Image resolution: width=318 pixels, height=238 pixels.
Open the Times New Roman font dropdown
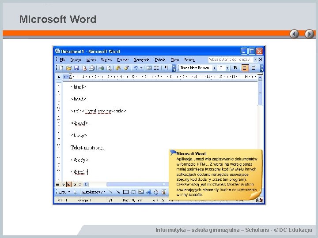coord(214,68)
